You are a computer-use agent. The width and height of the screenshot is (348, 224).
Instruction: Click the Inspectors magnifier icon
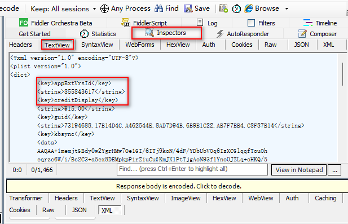(149, 32)
